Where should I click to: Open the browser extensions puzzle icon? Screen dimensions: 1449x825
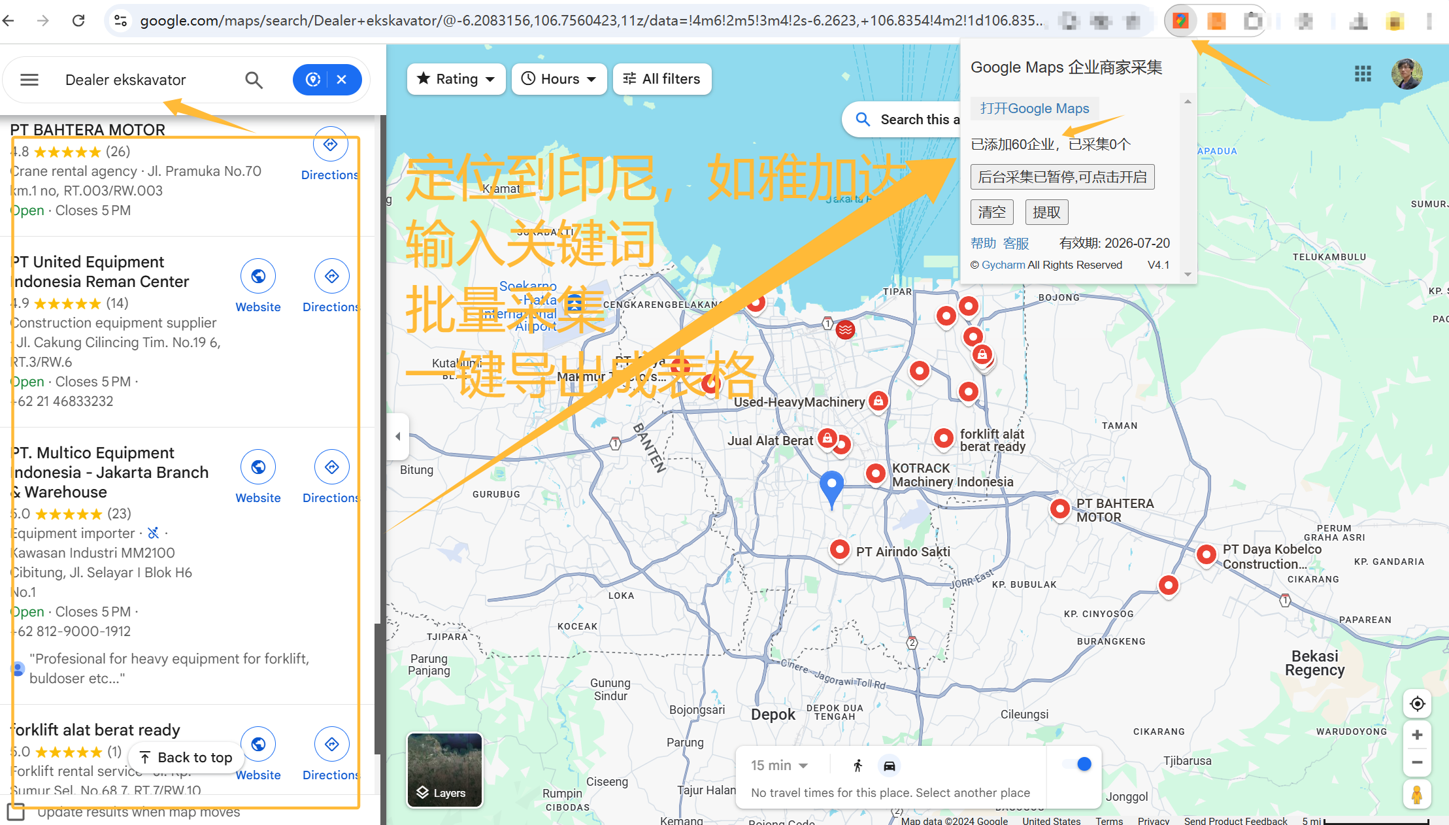tap(1252, 21)
